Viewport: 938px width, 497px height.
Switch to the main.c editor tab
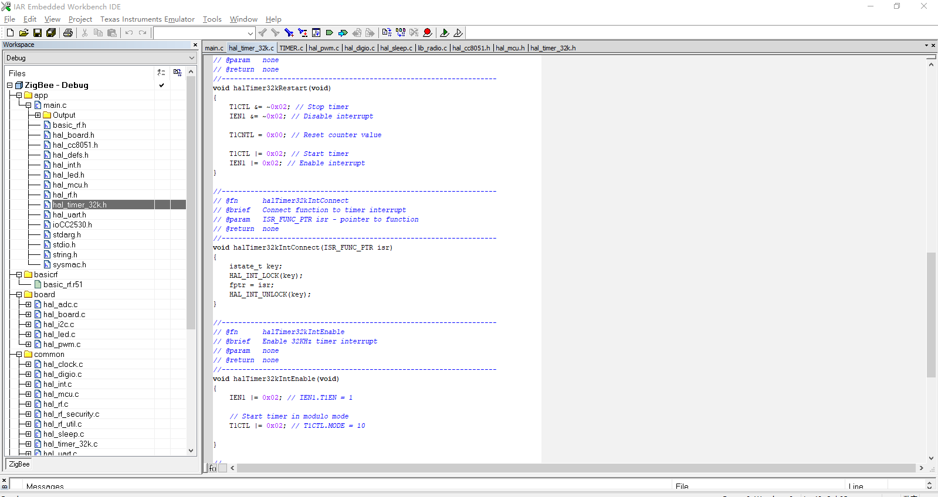pyautogui.click(x=214, y=48)
